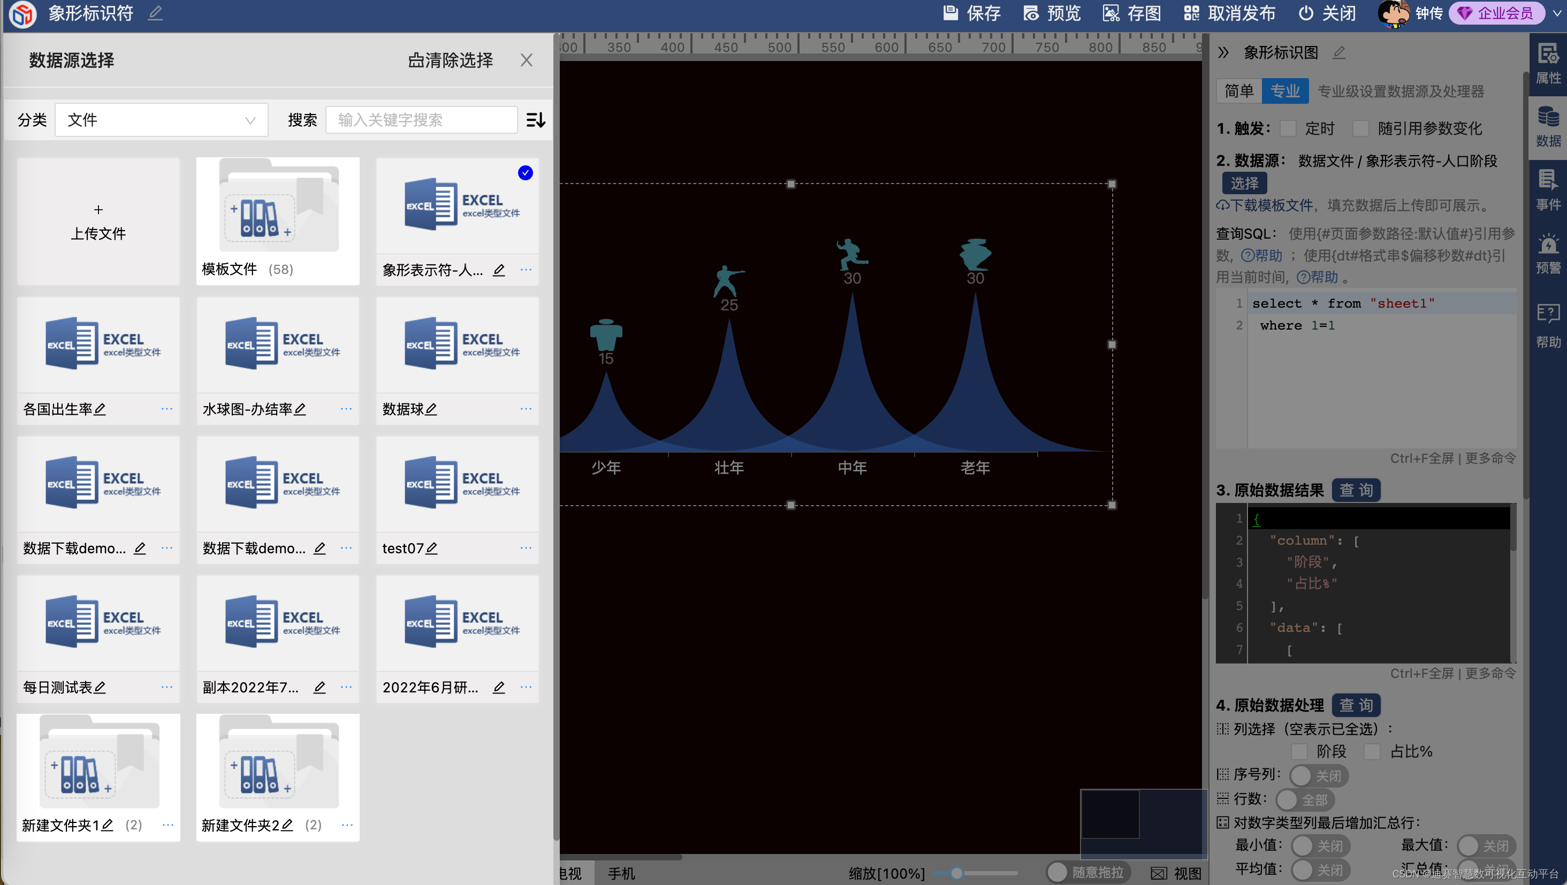Viewport: 1567px width, 885px height.
Task: Open 预警 alert sidebar tab
Action: coord(1548,254)
